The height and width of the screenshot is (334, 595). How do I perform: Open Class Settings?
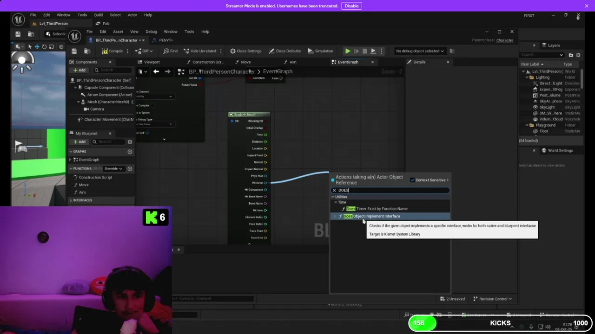[245, 51]
